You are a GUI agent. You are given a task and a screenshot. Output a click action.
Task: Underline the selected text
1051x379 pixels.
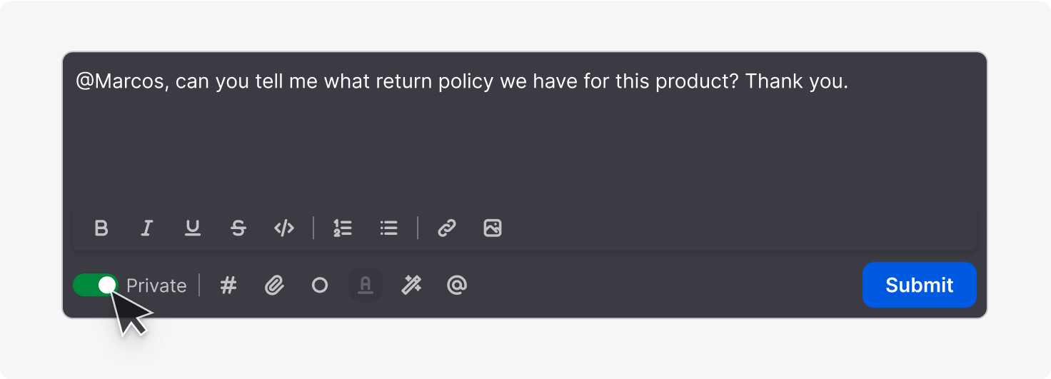193,228
